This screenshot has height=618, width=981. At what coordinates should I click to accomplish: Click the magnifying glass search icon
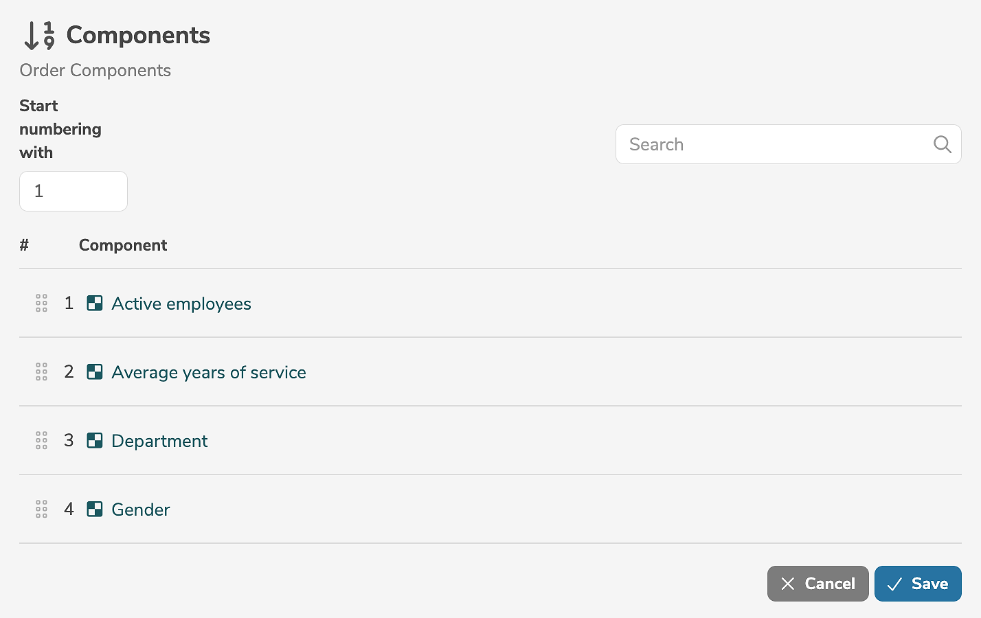[942, 144]
